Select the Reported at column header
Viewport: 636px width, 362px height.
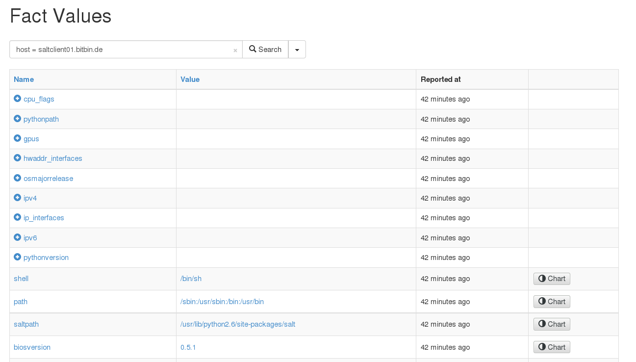coord(441,79)
